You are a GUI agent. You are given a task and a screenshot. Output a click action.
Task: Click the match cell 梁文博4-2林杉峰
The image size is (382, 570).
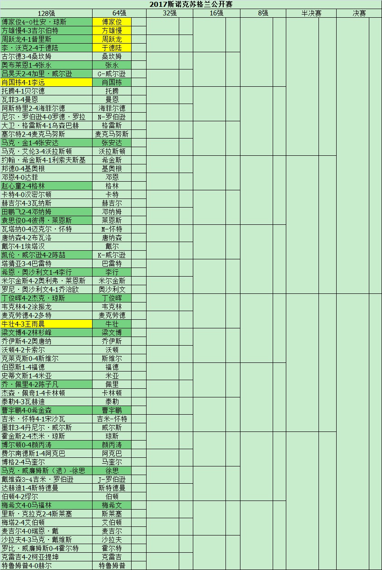click(46, 332)
